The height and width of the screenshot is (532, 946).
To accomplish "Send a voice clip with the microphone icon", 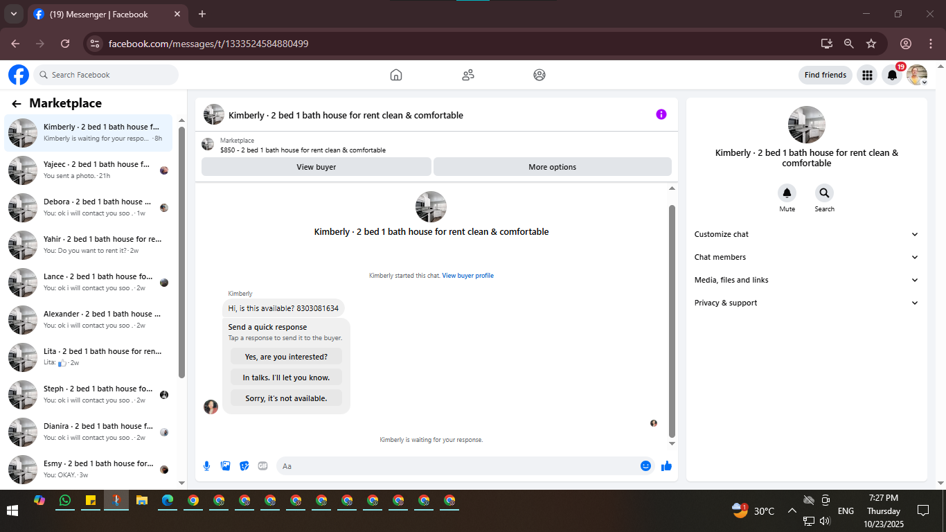I will click(x=206, y=466).
